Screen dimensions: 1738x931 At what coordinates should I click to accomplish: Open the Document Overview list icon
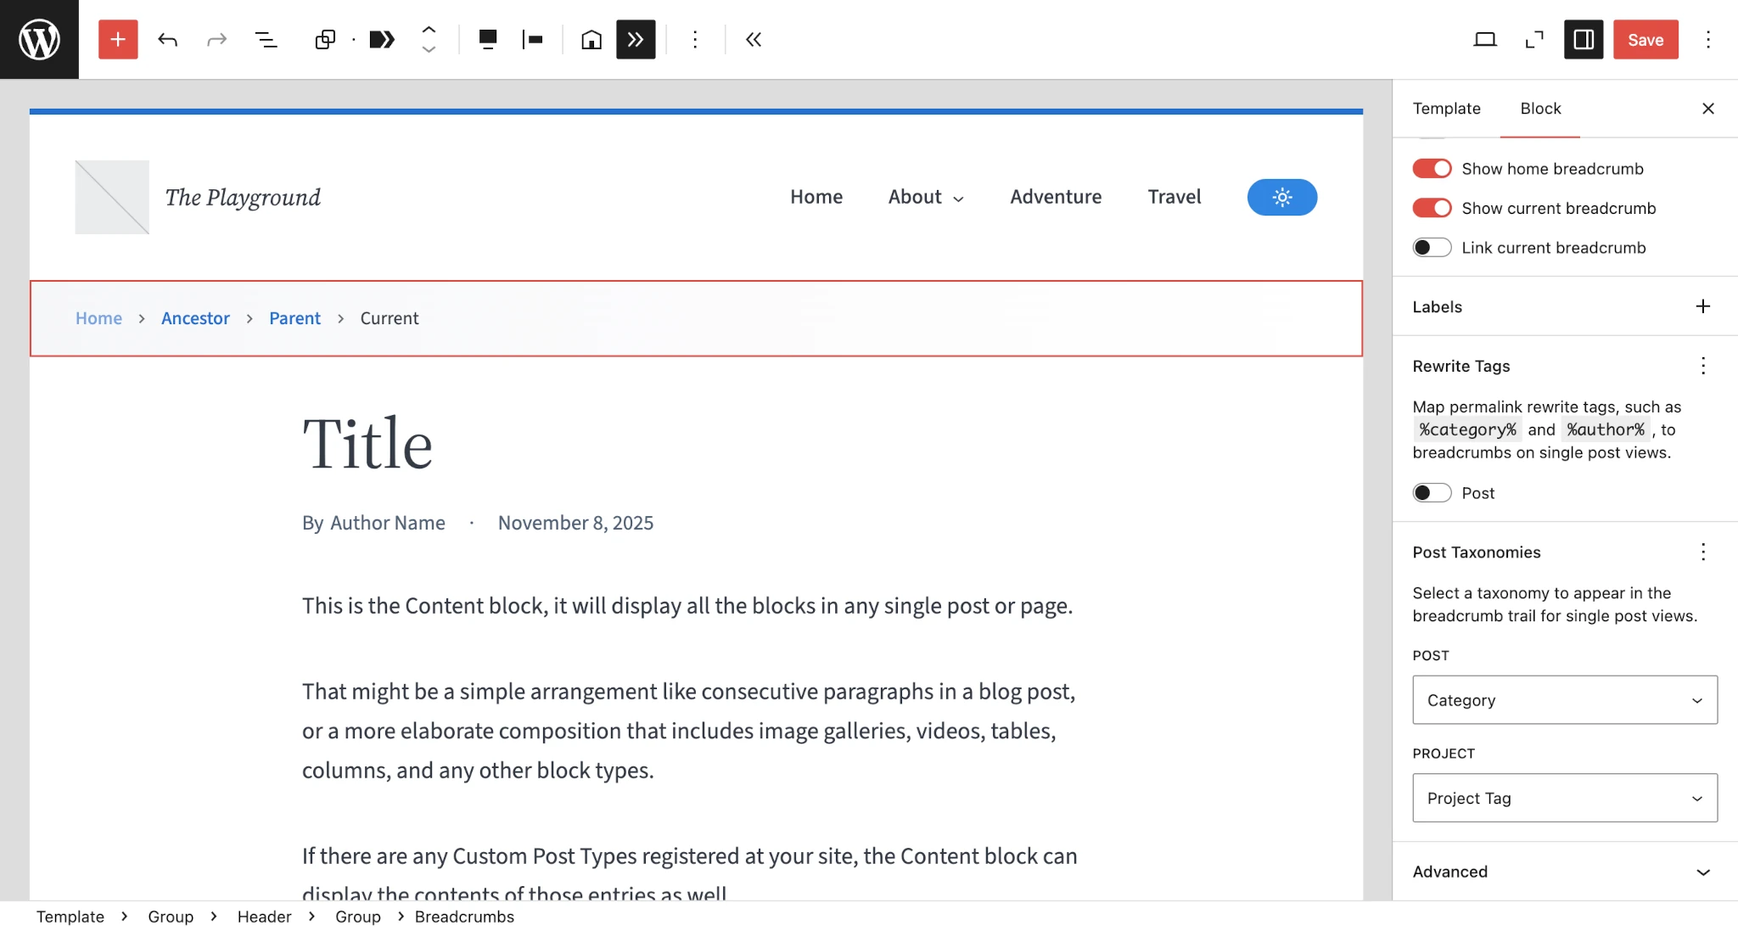(x=266, y=39)
